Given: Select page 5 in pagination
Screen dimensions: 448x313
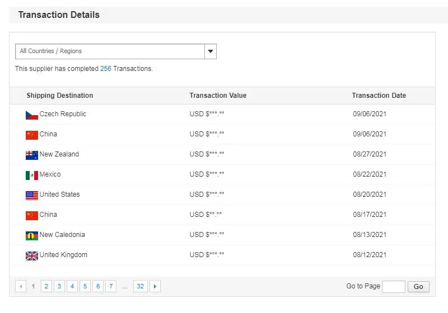Looking at the screenshot, I should [85, 287].
